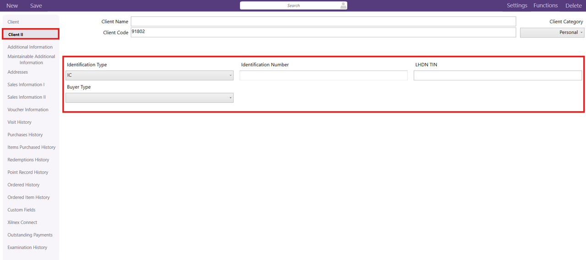Switch to the Client tab

tap(13, 22)
